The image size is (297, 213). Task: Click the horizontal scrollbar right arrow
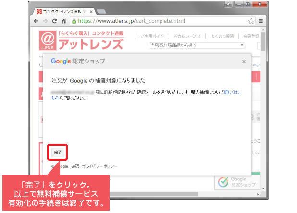[258, 194]
